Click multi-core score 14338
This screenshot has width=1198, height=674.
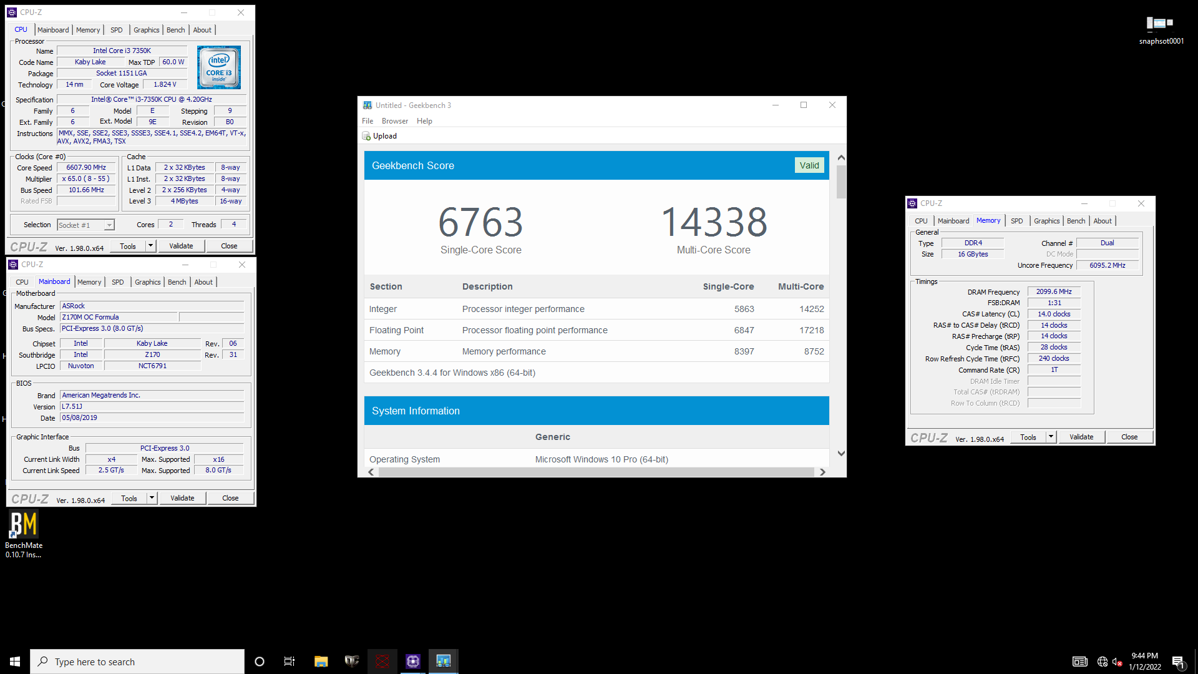714,222
